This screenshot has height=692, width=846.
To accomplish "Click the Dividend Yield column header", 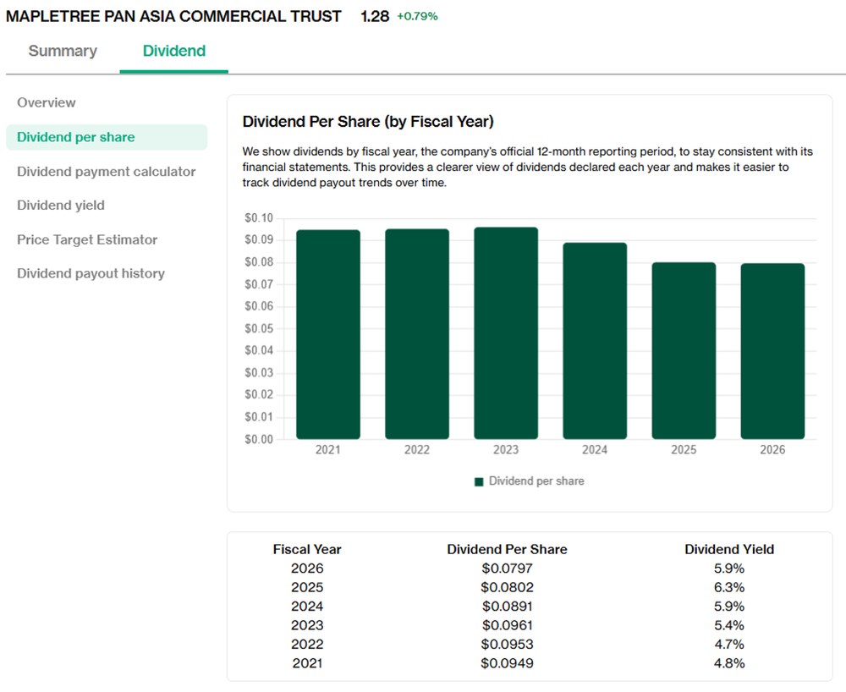I will (729, 549).
